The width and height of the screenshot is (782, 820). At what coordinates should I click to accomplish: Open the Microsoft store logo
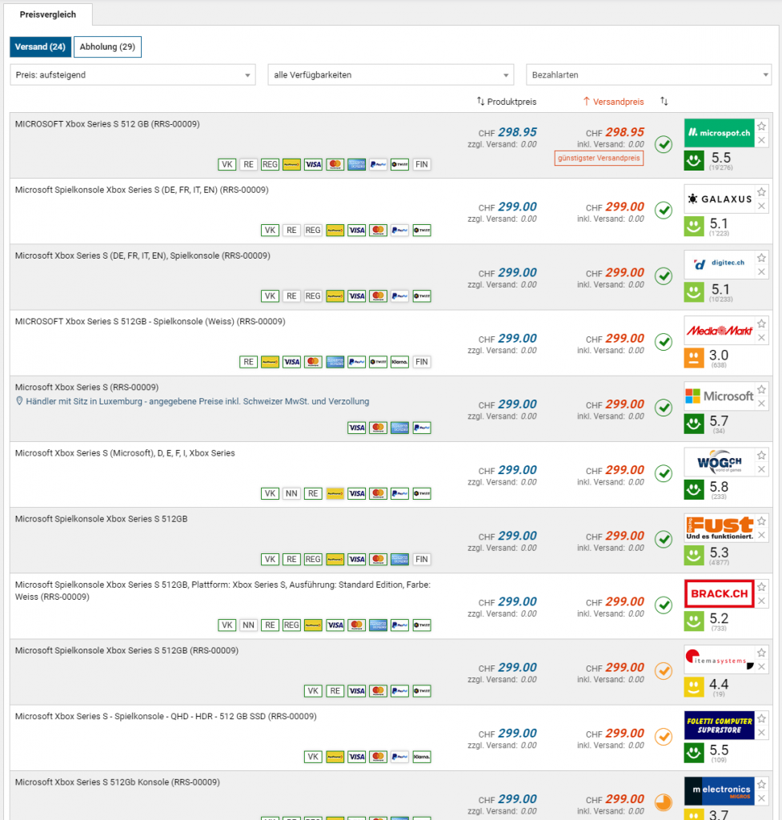(x=720, y=396)
